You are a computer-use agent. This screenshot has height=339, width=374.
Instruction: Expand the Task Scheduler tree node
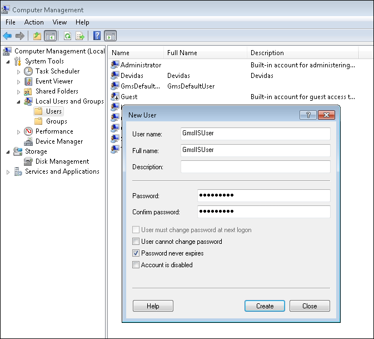point(19,72)
